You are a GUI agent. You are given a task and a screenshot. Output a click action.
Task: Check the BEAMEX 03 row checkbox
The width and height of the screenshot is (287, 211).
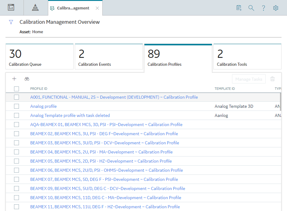(16, 143)
